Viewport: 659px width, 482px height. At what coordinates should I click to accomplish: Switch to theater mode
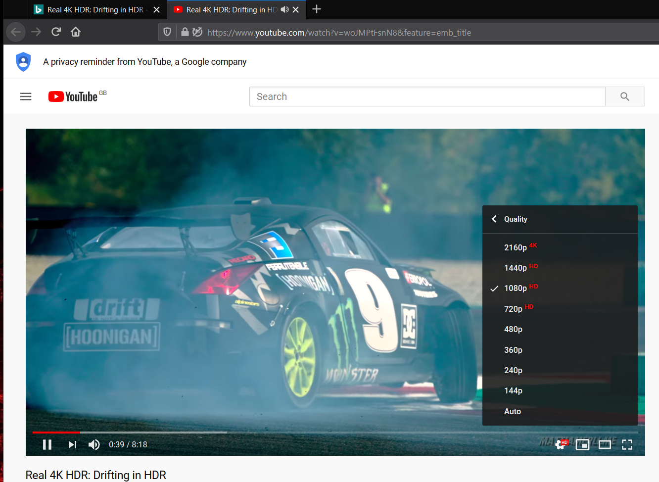click(x=605, y=444)
